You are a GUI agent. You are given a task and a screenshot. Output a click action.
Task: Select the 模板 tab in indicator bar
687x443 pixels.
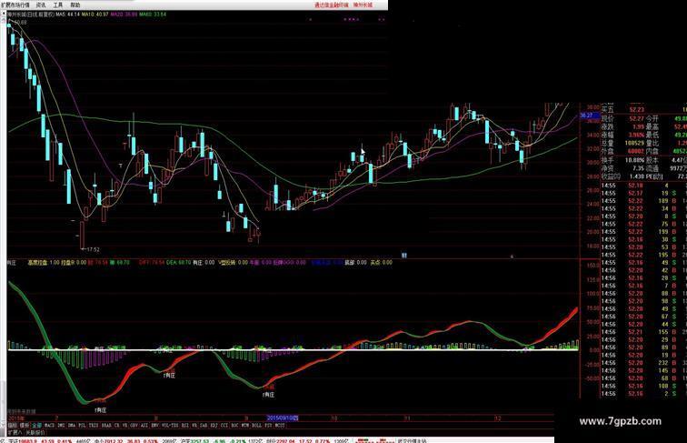pyautogui.click(x=25, y=426)
